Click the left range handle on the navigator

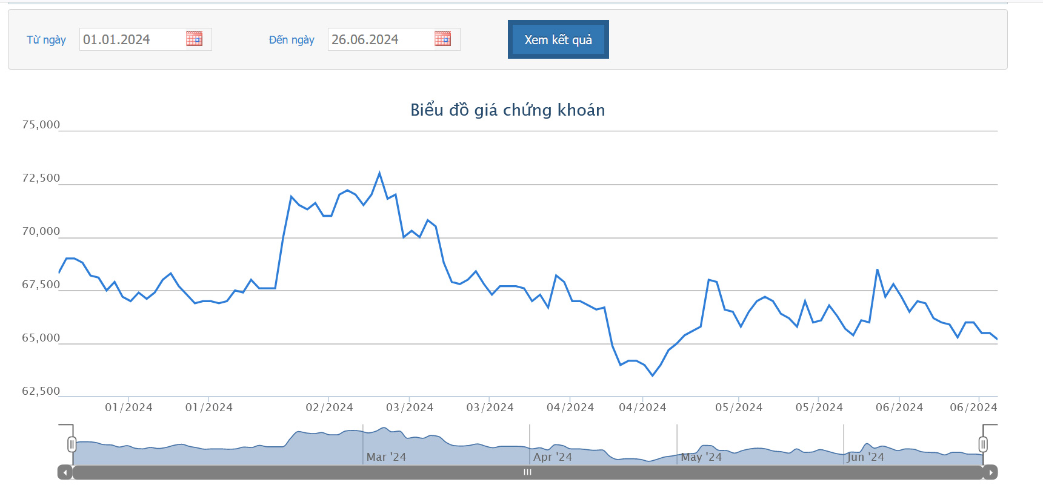tap(72, 444)
